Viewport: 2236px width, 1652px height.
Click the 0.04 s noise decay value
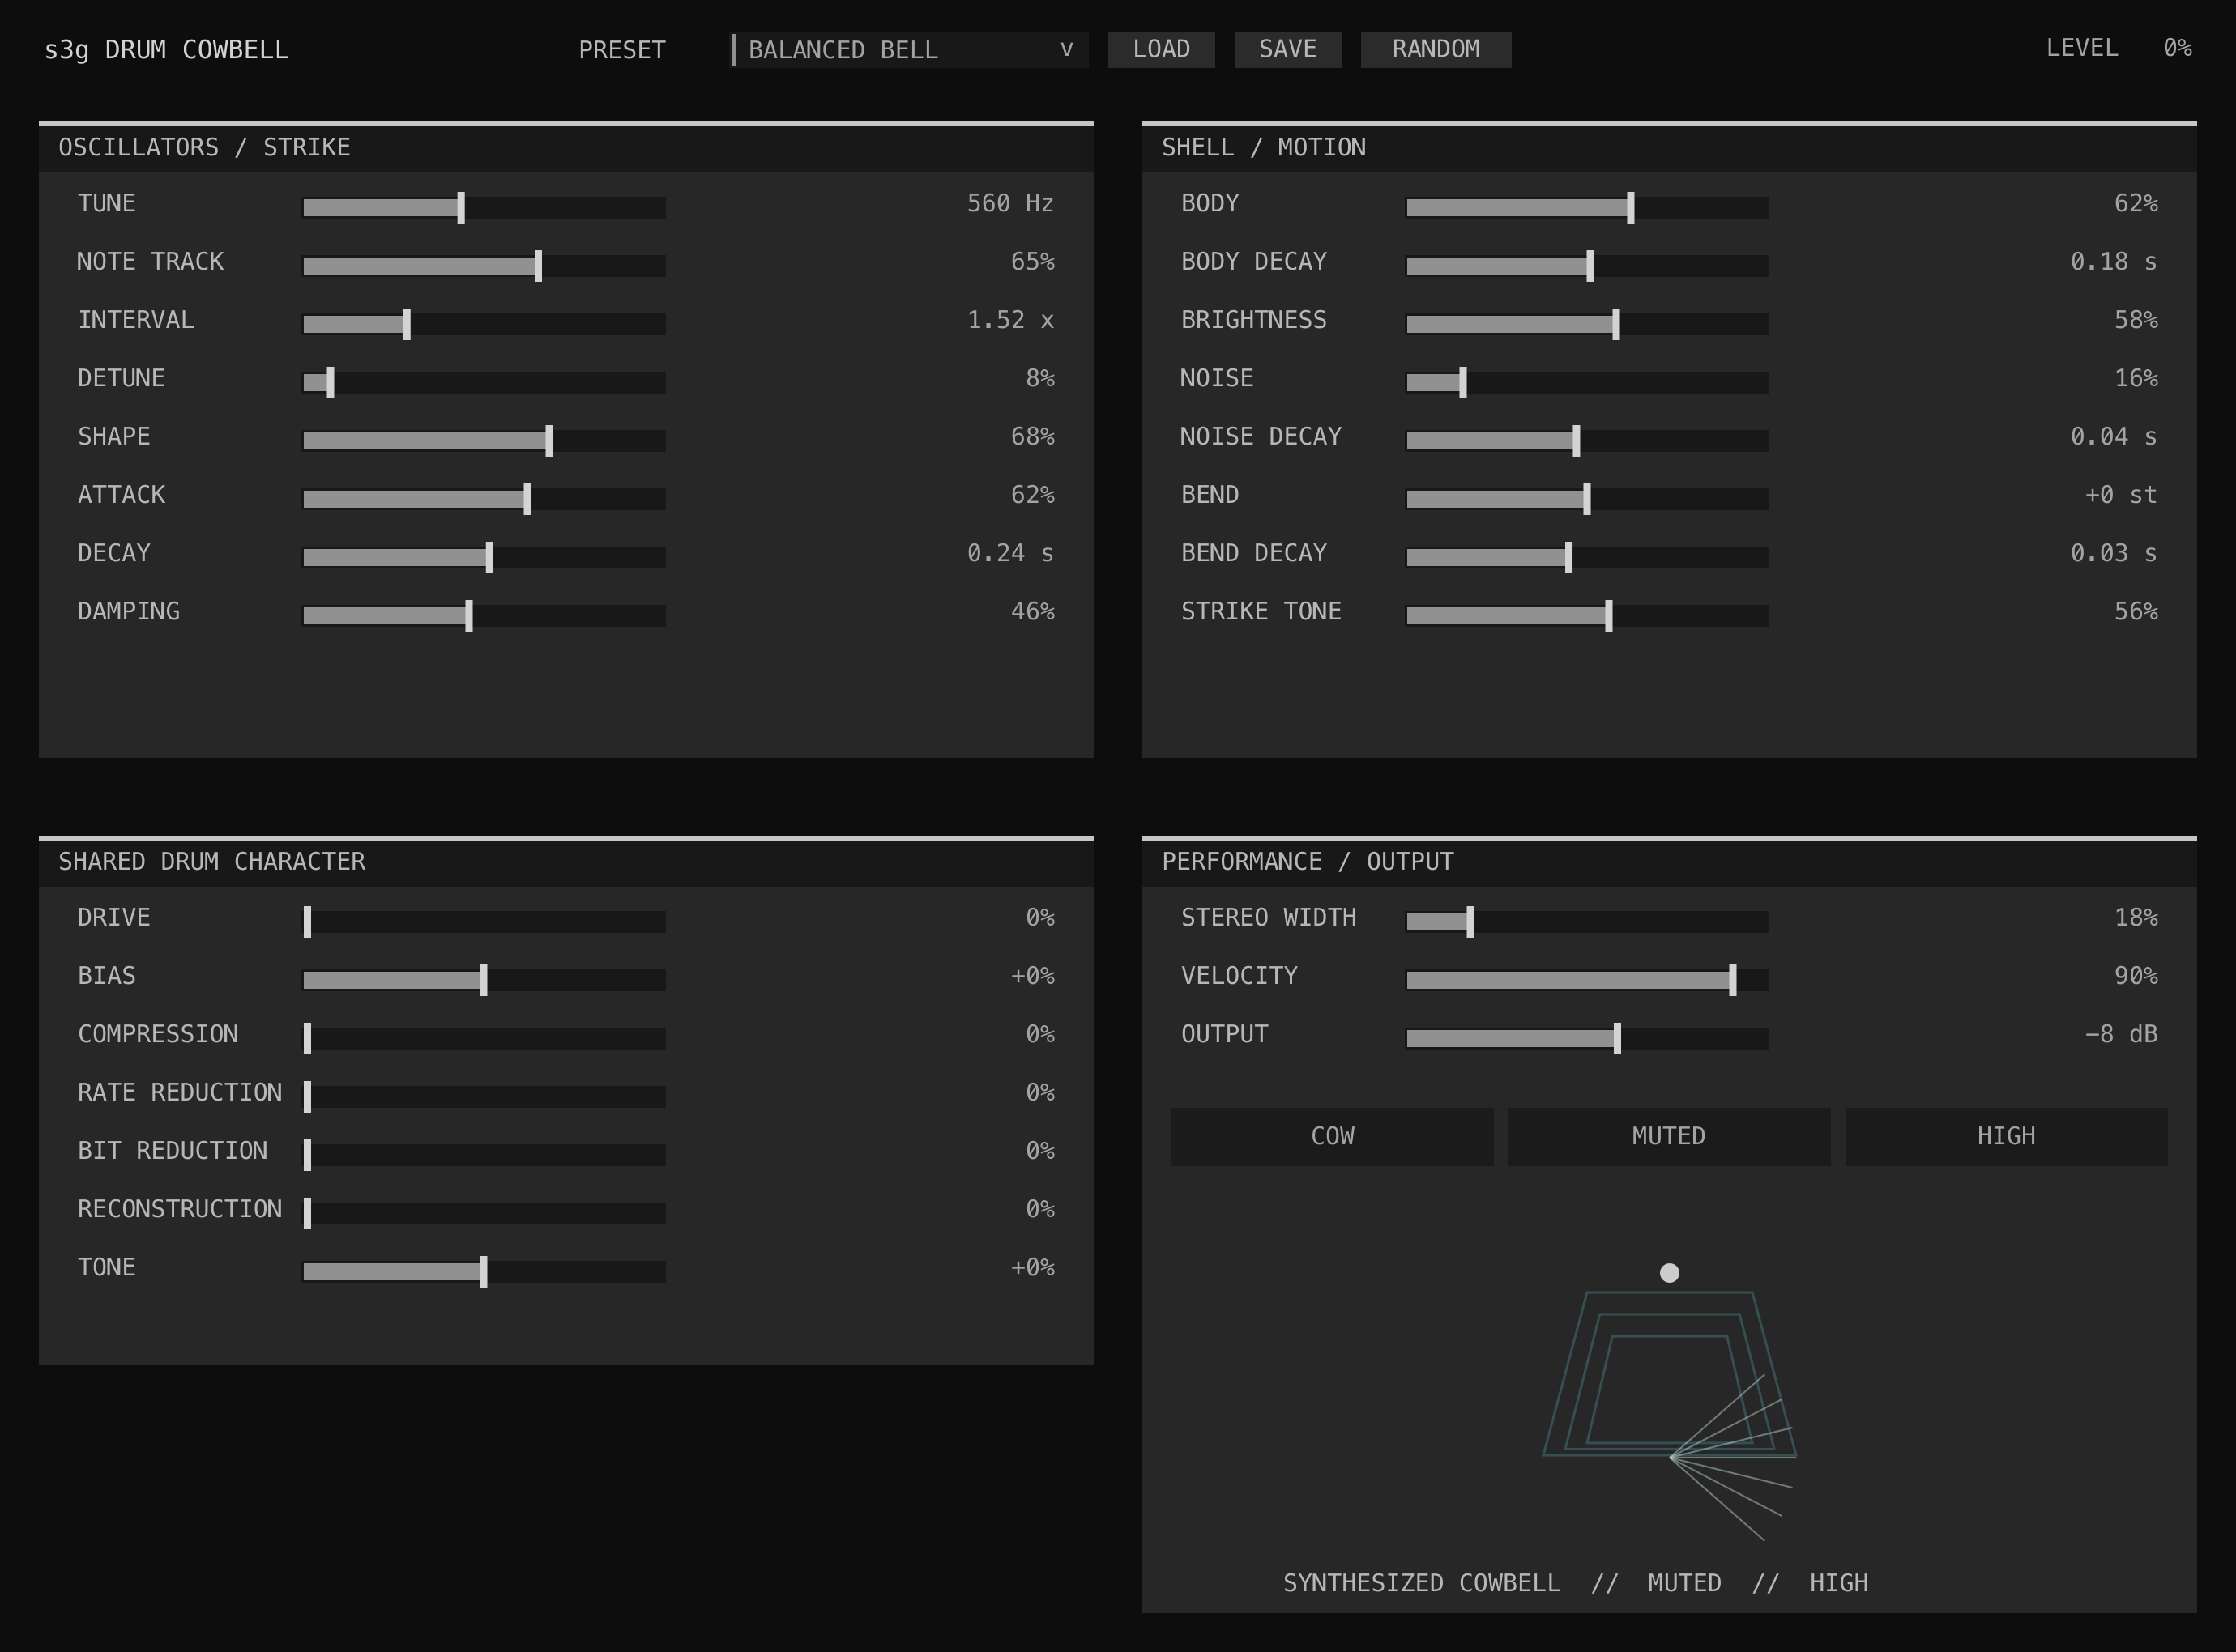(2113, 436)
